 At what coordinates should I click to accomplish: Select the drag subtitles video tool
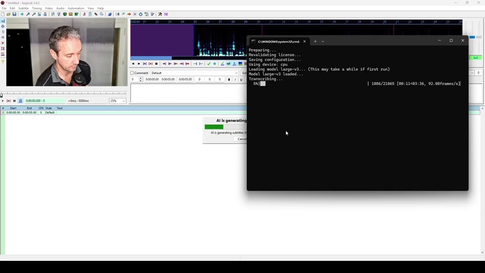point(3,27)
